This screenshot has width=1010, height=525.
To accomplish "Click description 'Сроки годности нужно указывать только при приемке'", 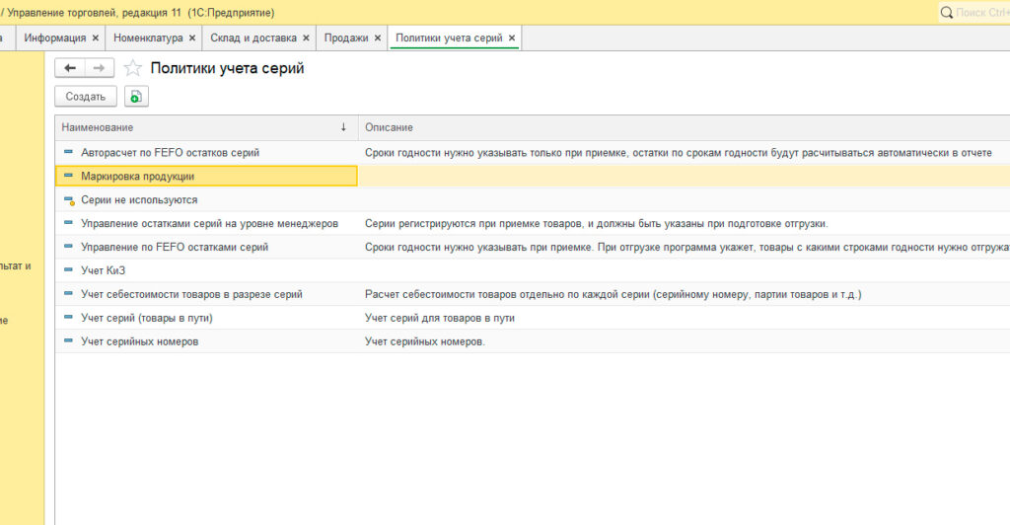I will tap(679, 153).
